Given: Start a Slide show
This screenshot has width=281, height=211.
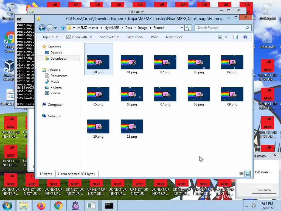Looking at the screenshot, I should tap(135, 37).
